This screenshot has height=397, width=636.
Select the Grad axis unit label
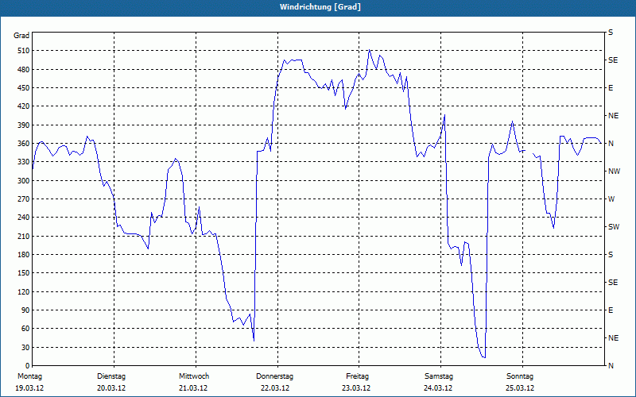coord(21,36)
